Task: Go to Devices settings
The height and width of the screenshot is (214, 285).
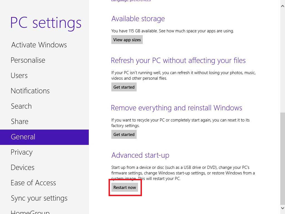Action: click(23, 167)
